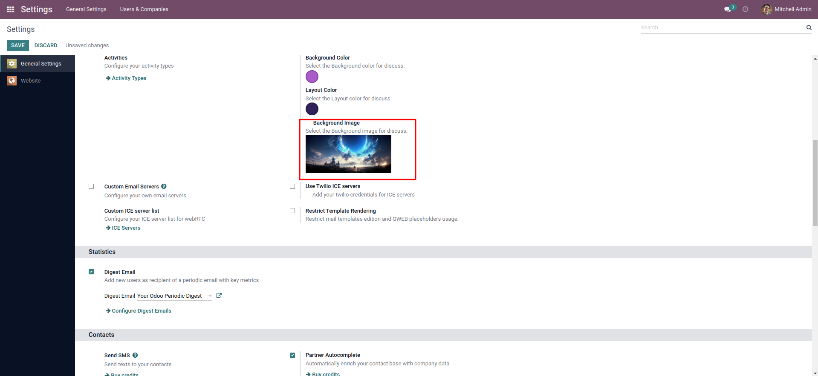Viewport: 818px width, 376px height.
Task: Open Mitchell Admin user menu
Action: click(786, 9)
